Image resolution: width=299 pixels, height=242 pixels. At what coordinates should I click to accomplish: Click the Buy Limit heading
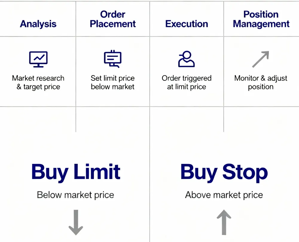tap(76, 172)
